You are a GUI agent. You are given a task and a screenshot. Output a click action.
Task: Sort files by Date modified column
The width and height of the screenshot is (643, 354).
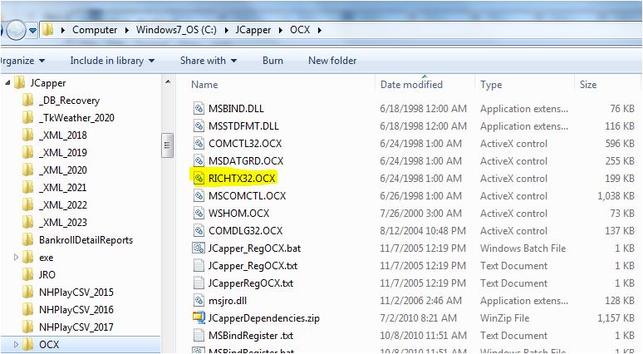(411, 85)
